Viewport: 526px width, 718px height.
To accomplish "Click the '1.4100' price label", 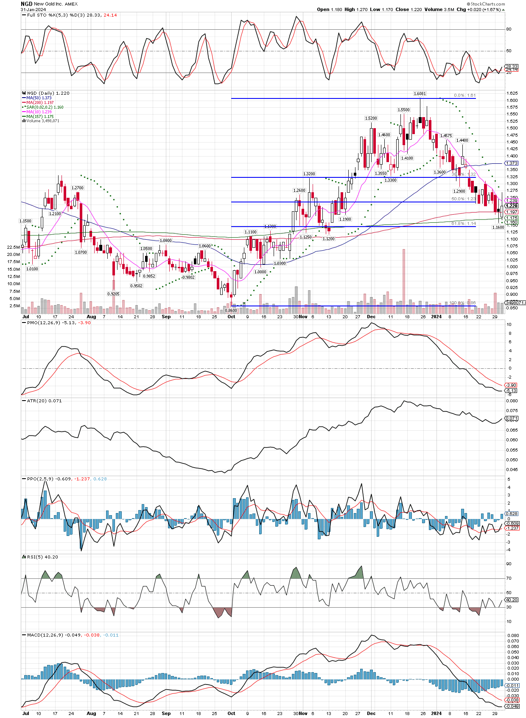I will [407, 158].
